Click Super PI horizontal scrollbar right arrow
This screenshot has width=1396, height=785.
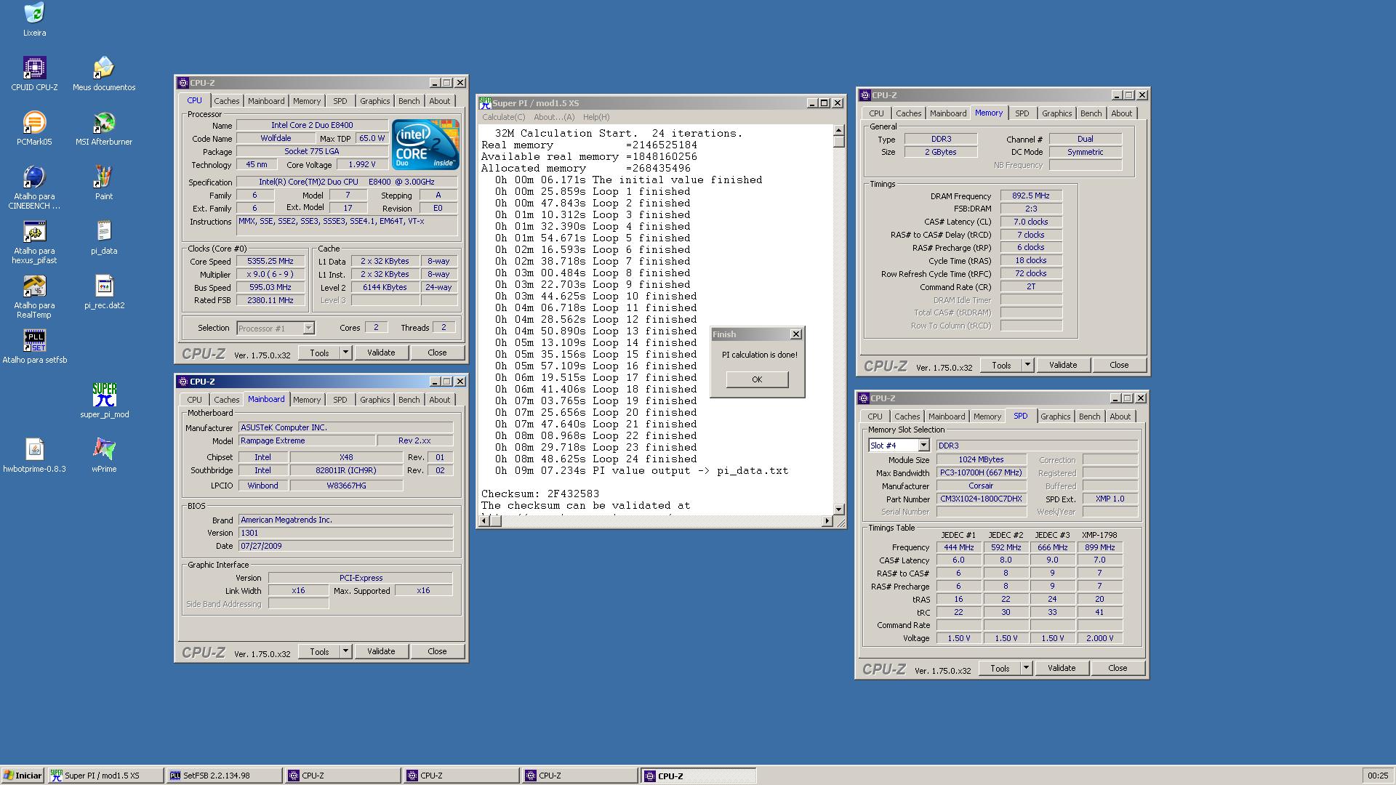(827, 520)
